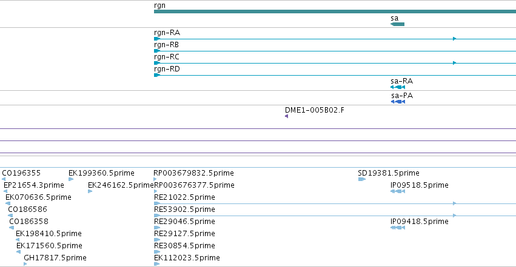Click the sa gene label
This screenshot has height=267, width=516.
pyautogui.click(x=394, y=18)
